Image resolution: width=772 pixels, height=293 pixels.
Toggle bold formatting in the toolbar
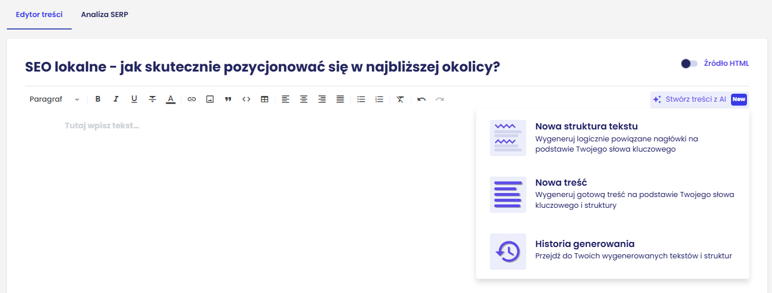pyautogui.click(x=98, y=99)
